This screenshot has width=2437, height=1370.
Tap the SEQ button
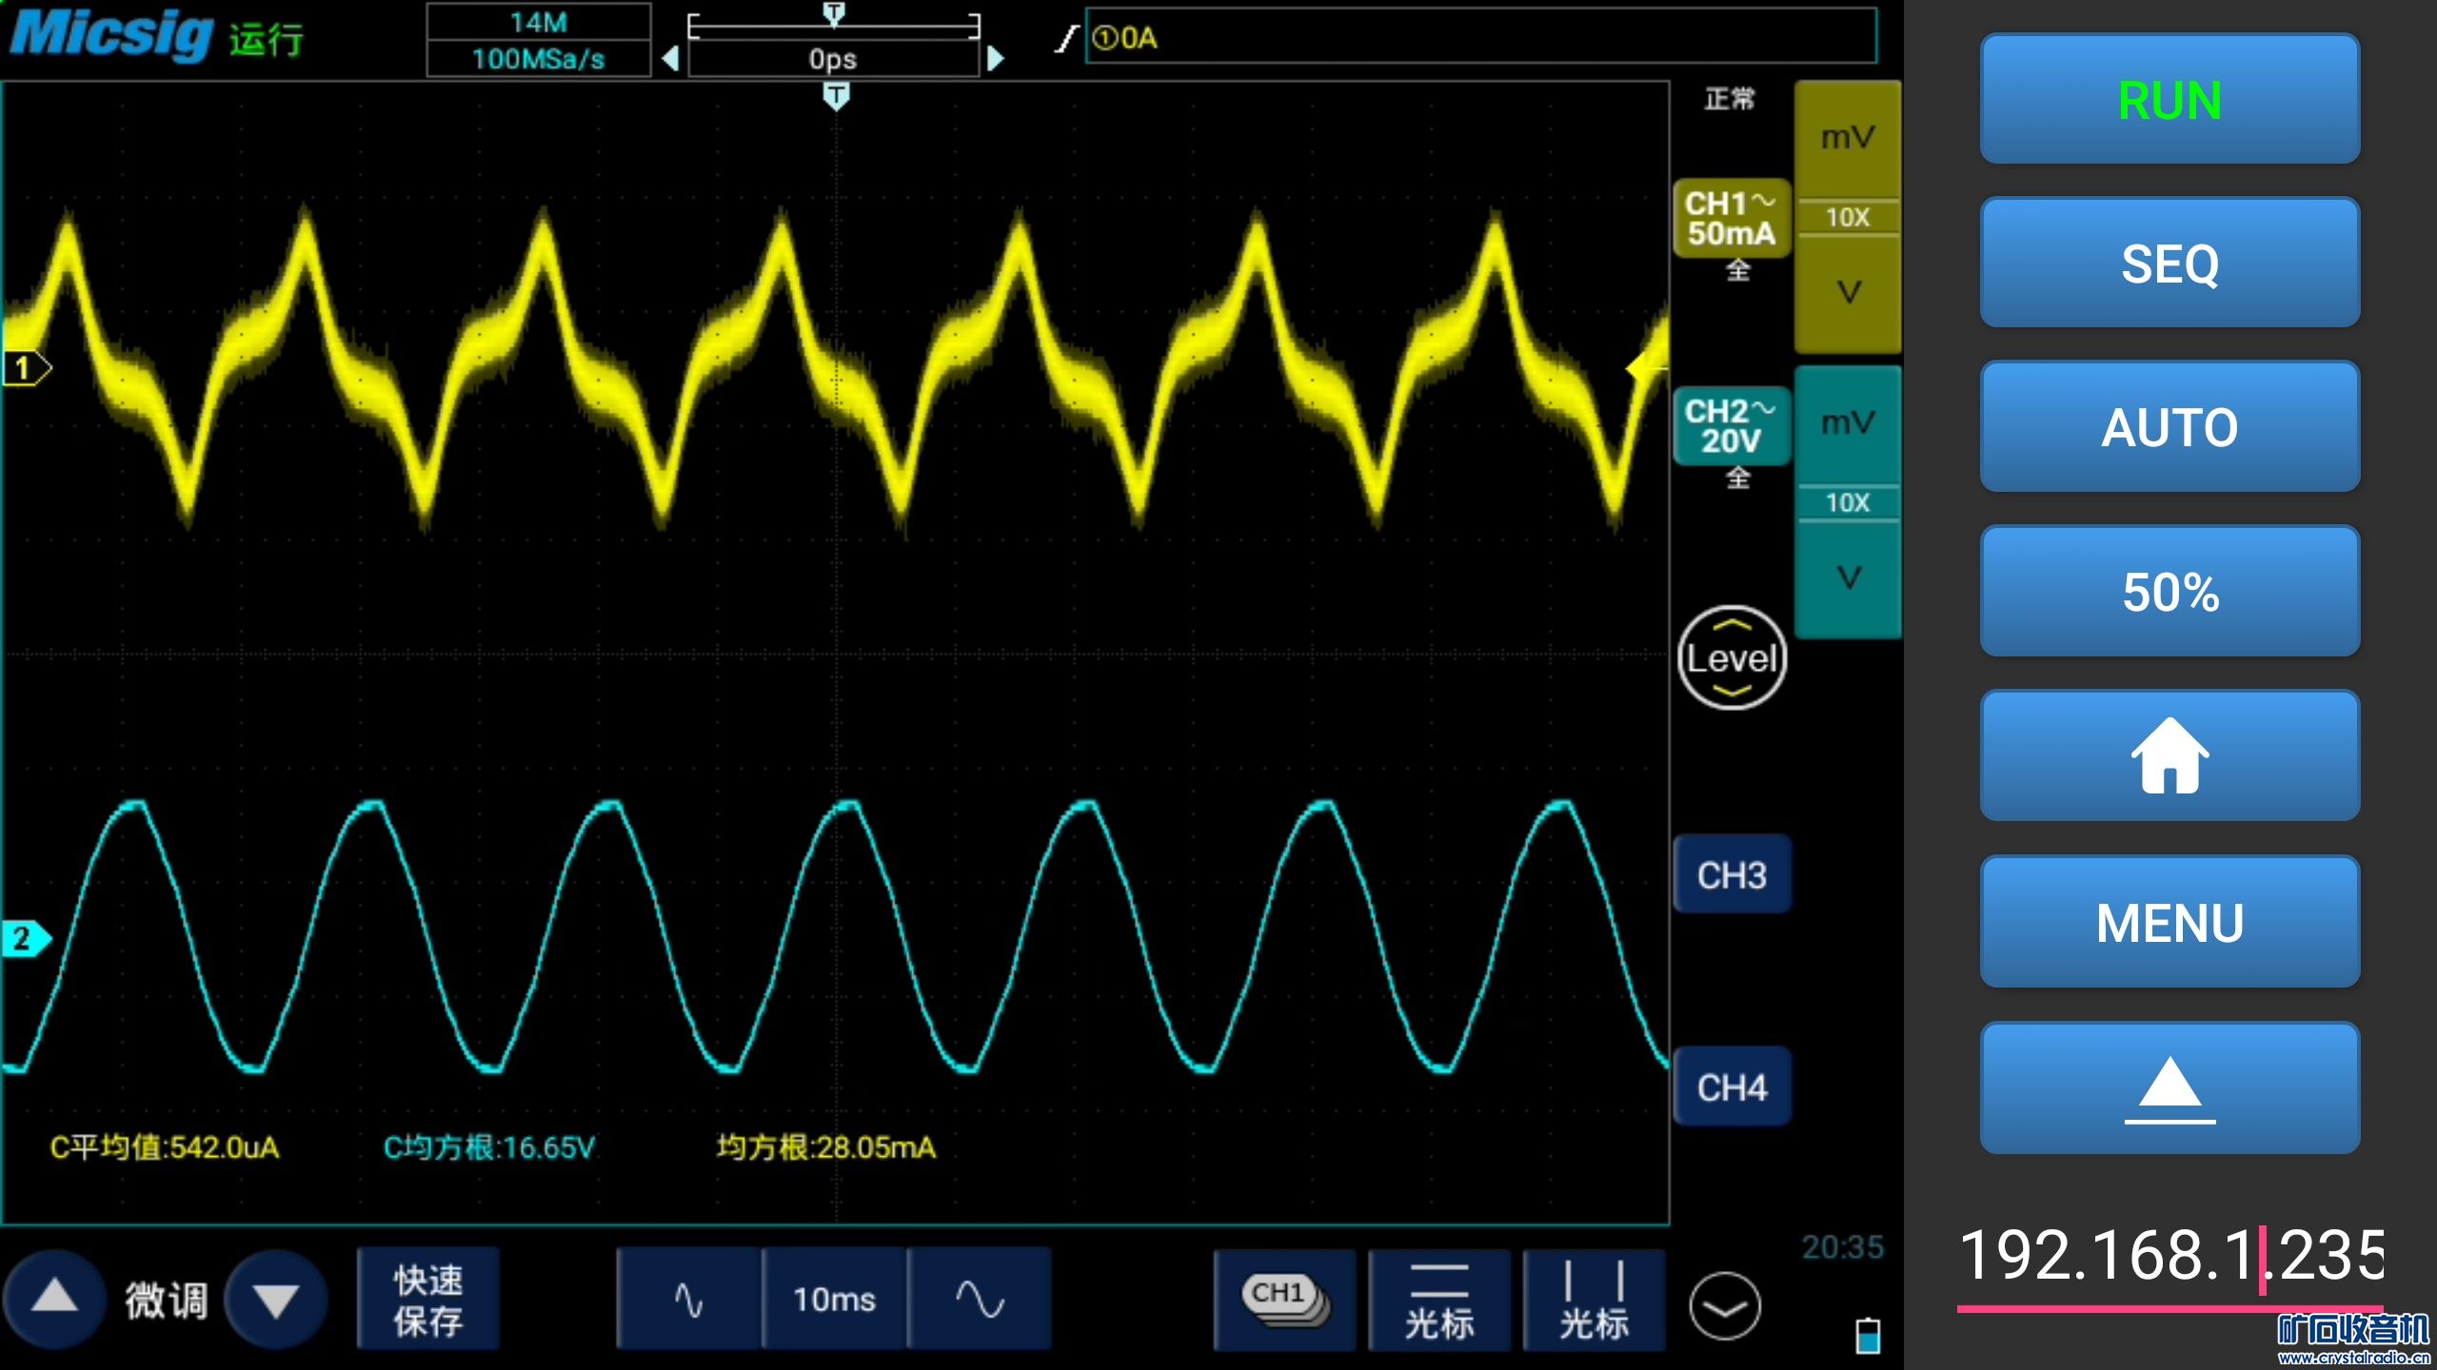(2170, 264)
